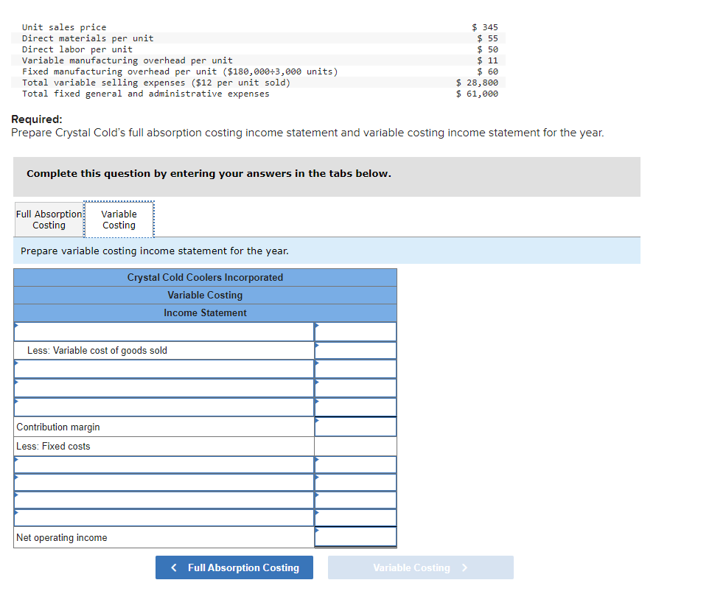Click the Contribution margin amount field

click(x=355, y=427)
